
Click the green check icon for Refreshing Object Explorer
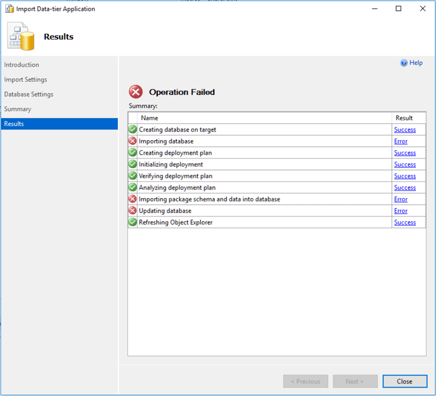tap(133, 222)
